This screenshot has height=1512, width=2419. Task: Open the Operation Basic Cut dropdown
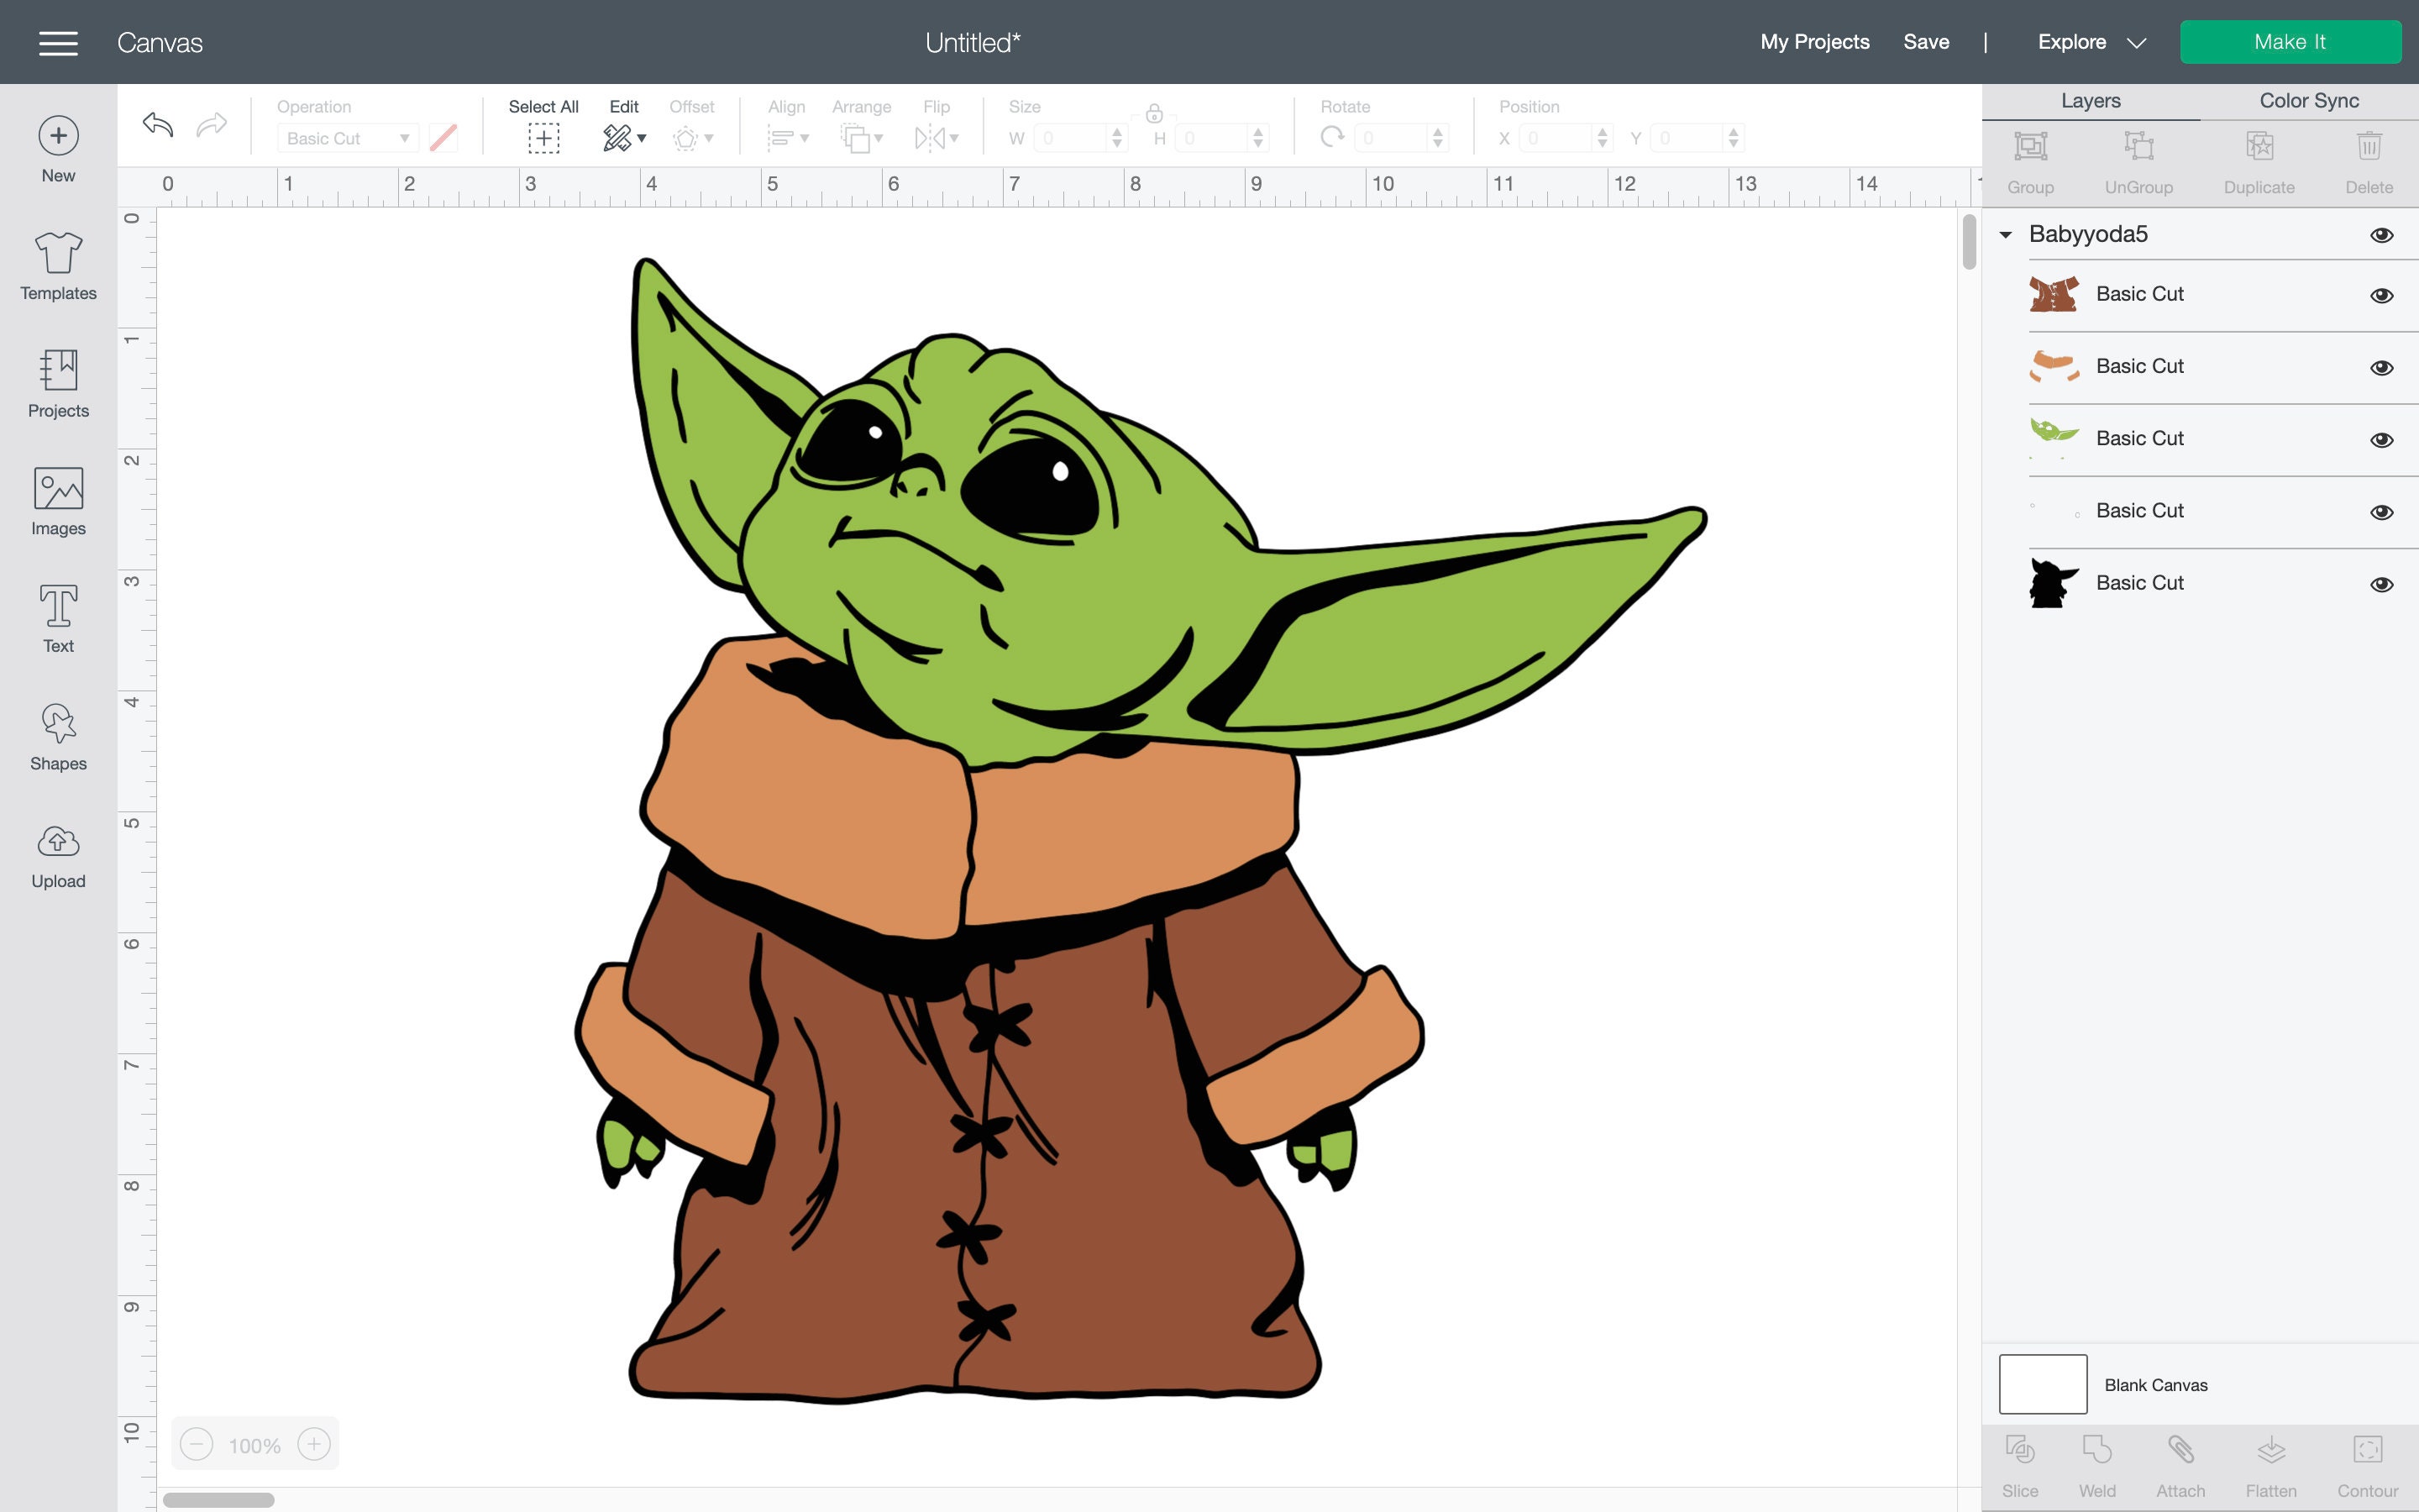click(346, 138)
